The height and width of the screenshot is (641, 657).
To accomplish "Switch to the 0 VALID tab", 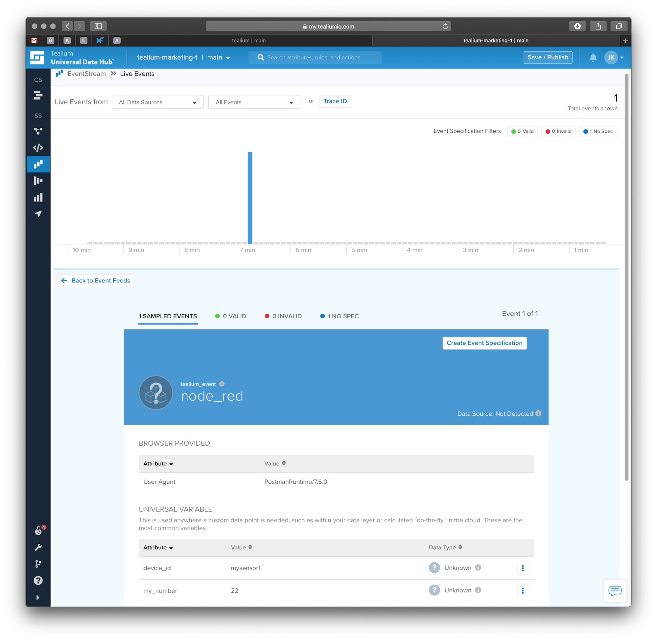I will [x=231, y=316].
